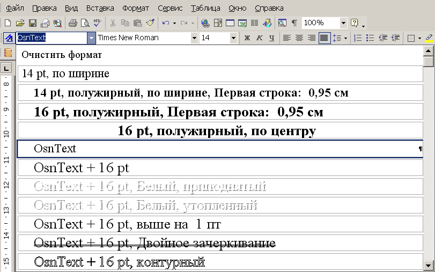Image resolution: width=435 pixels, height=272 pixels.
Task: Undo the last action
Action: click(x=166, y=23)
